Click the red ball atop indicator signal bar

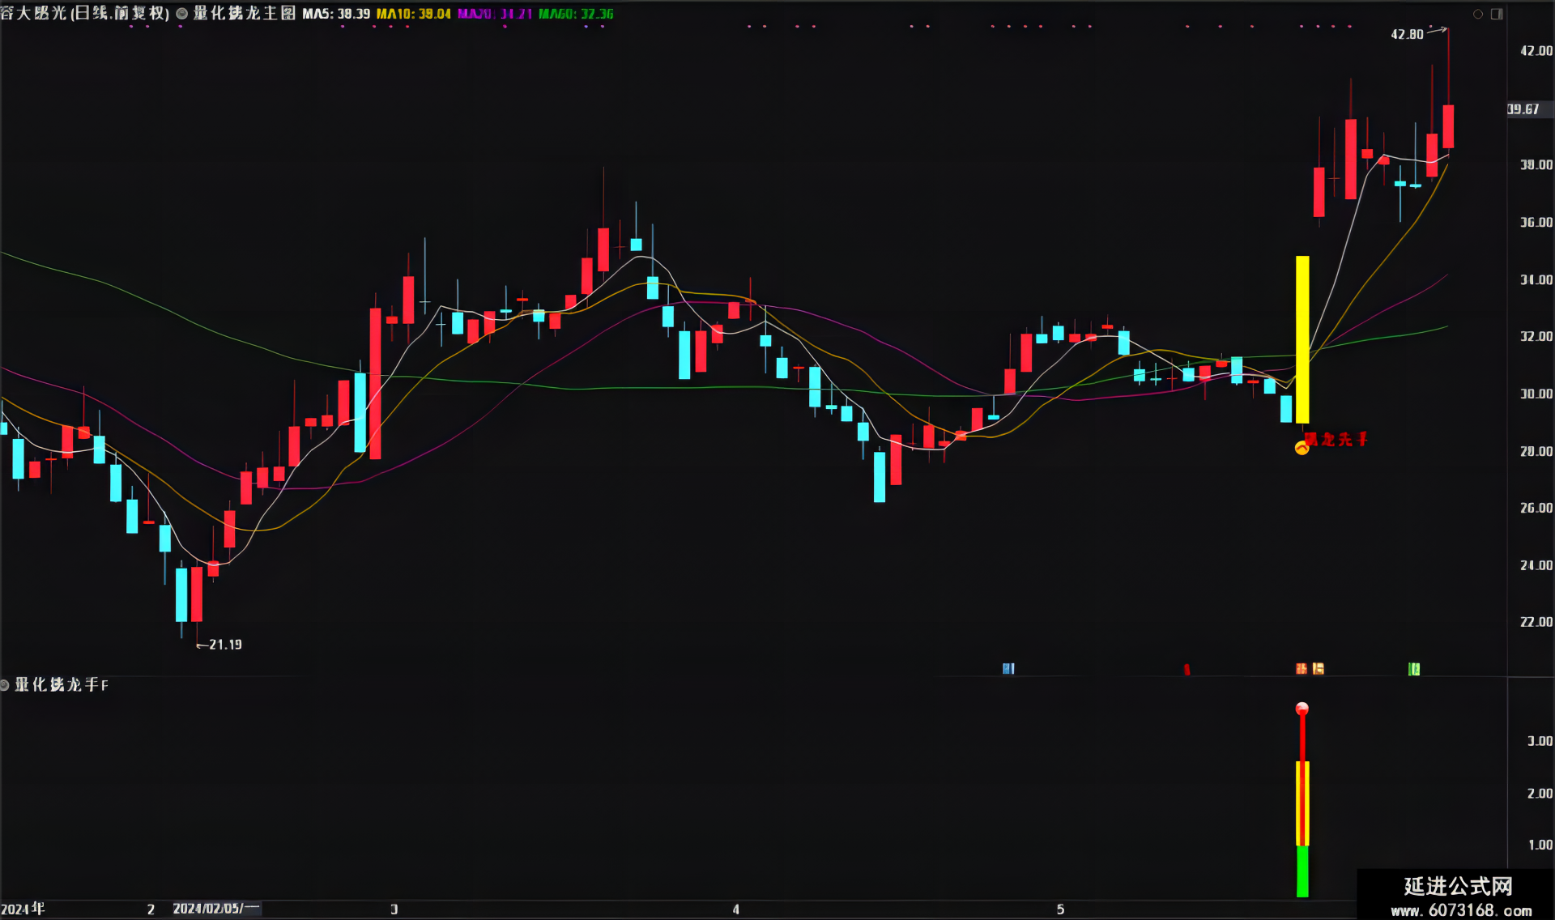pos(1302,709)
